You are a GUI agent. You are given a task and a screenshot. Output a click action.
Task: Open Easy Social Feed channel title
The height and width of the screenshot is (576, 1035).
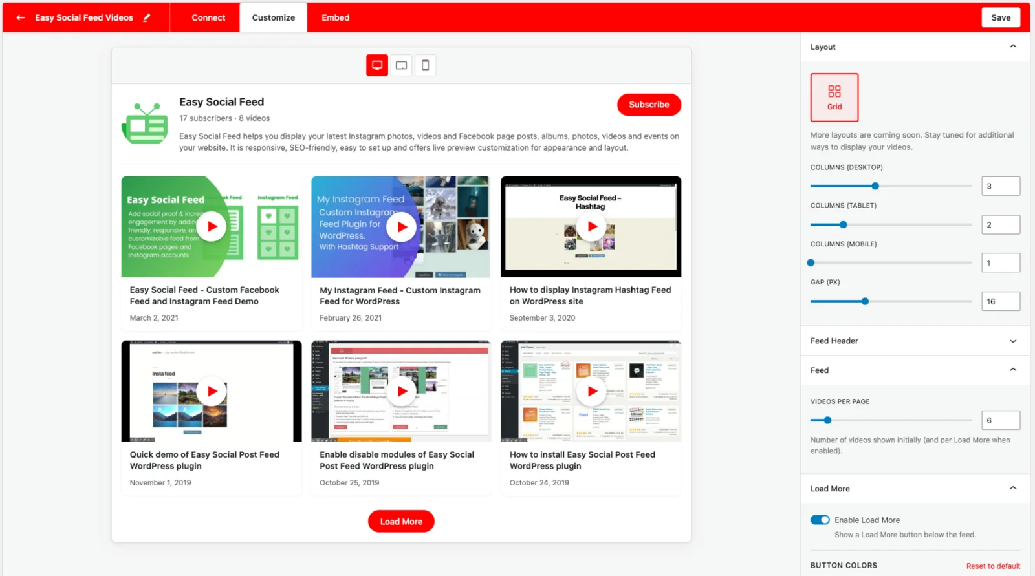pyautogui.click(x=221, y=102)
